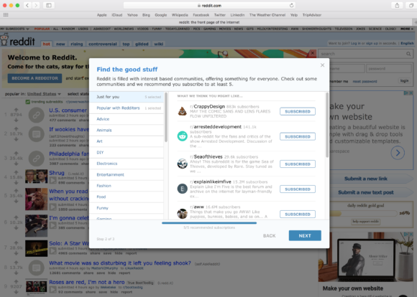Close the Find the good stuff dialog
417x297 pixels.
coord(322,65)
